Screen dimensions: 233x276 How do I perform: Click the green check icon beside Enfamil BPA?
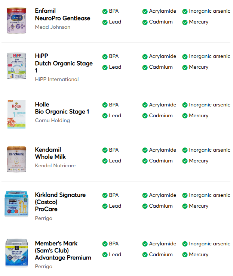pyautogui.click(x=105, y=12)
